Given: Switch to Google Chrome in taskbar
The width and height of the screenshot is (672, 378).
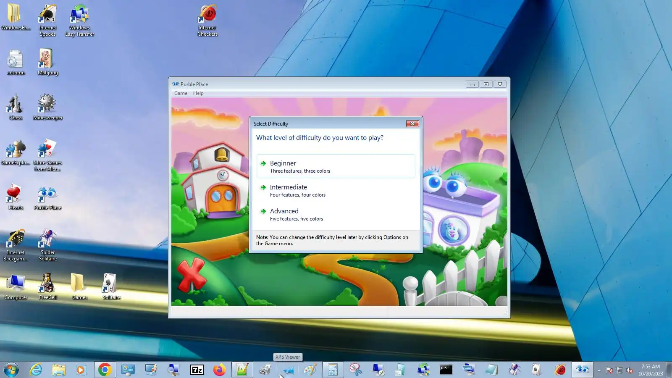Looking at the screenshot, I should 105,370.
